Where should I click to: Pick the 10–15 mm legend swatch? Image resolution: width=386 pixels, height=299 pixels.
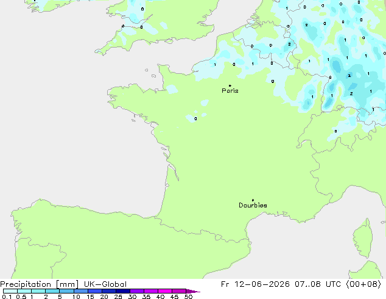80,291
